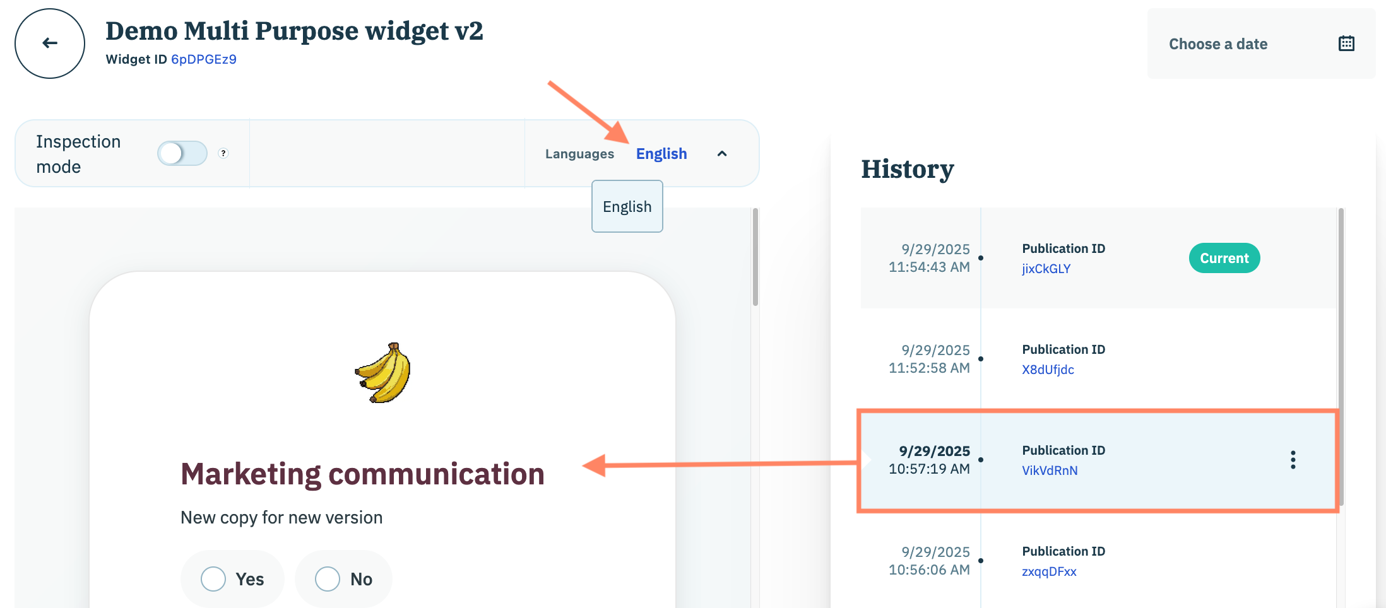The width and height of the screenshot is (1386, 608).
Task: Select the No radio option
Action: (x=328, y=578)
